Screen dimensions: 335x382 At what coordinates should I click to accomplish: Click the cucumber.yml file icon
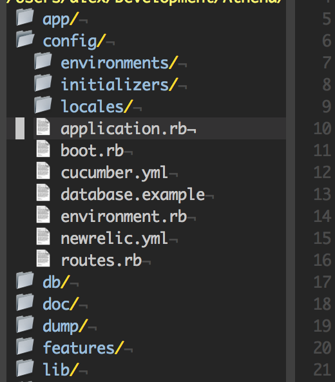(x=43, y=170)
